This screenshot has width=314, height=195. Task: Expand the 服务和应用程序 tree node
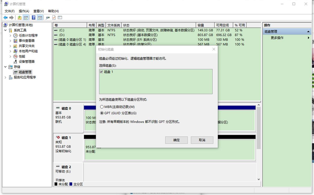(6, 77)
